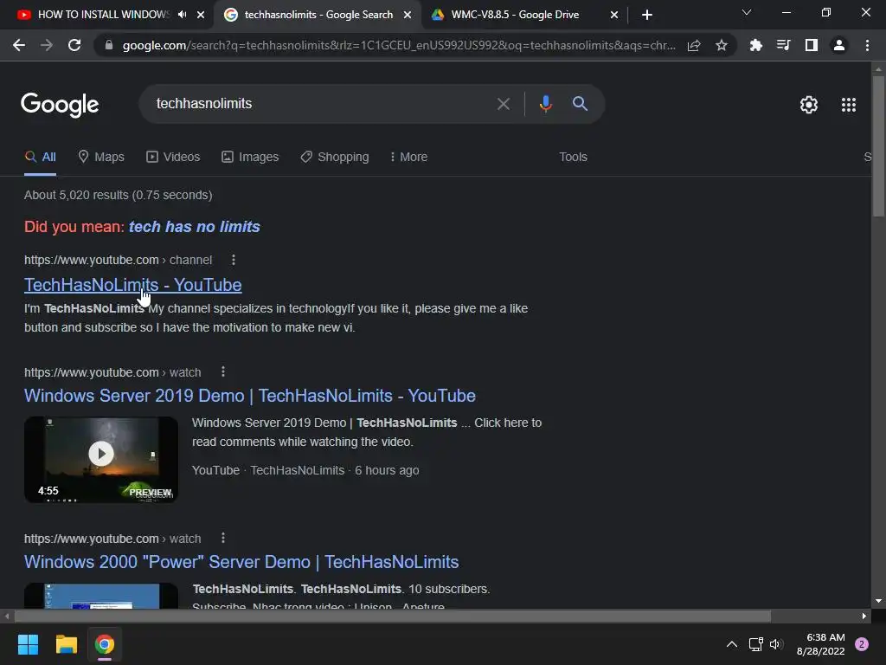Image resolution: width=886 pixels, height=665 pixels.
Task: Start voice search with microphone icon
Action: (x=545, y=104)
